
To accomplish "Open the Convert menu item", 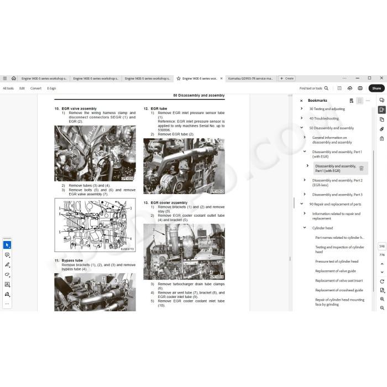I will pos(36,88).
